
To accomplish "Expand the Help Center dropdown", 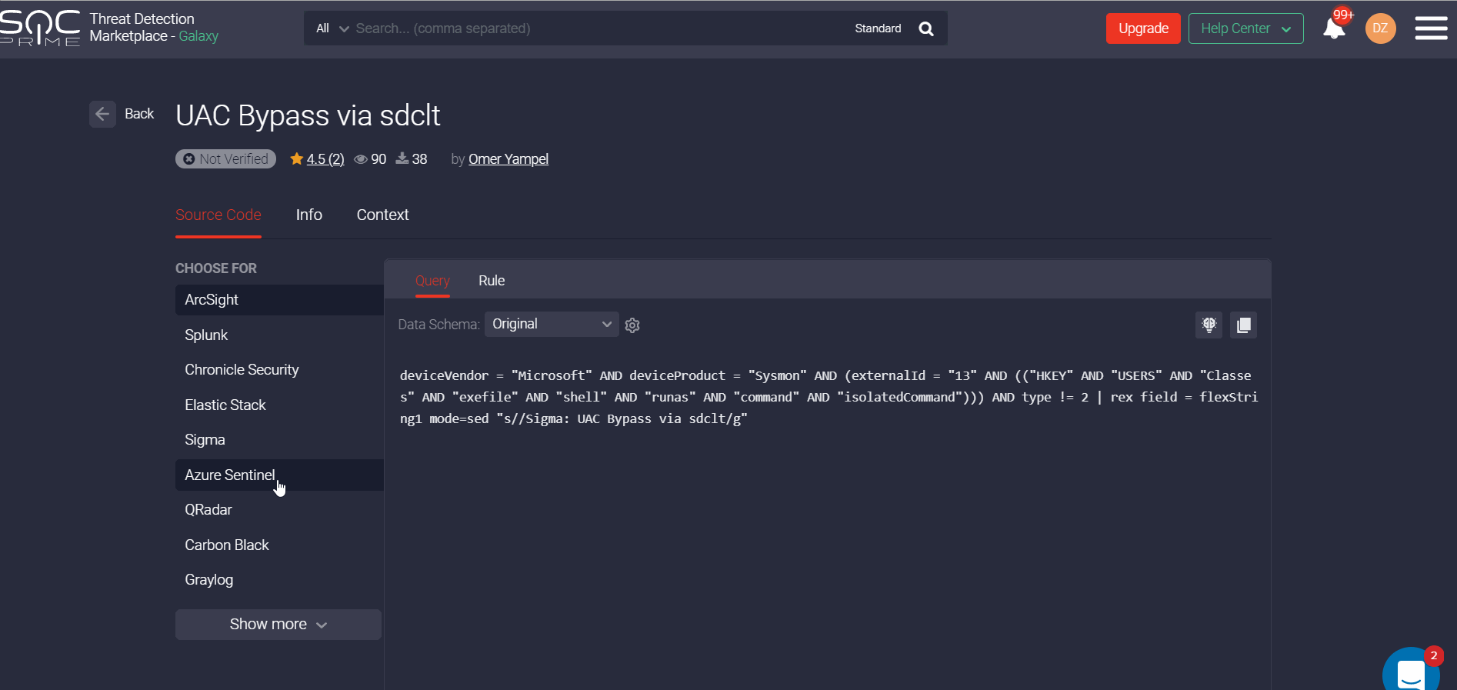I will pos(1245,28).
